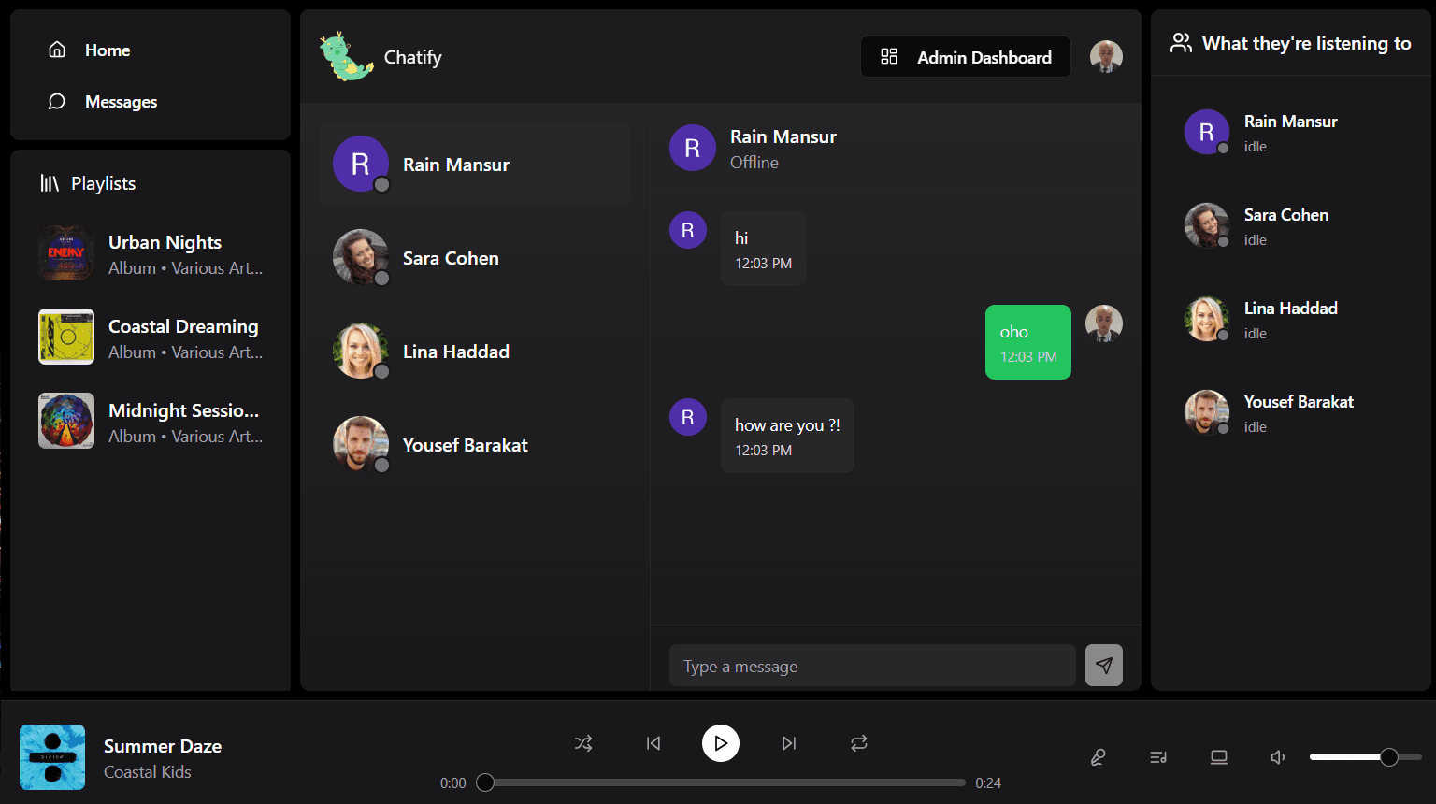1436x804 pixels.
Task: Switch to the Messages section
Action: point(121,101)
